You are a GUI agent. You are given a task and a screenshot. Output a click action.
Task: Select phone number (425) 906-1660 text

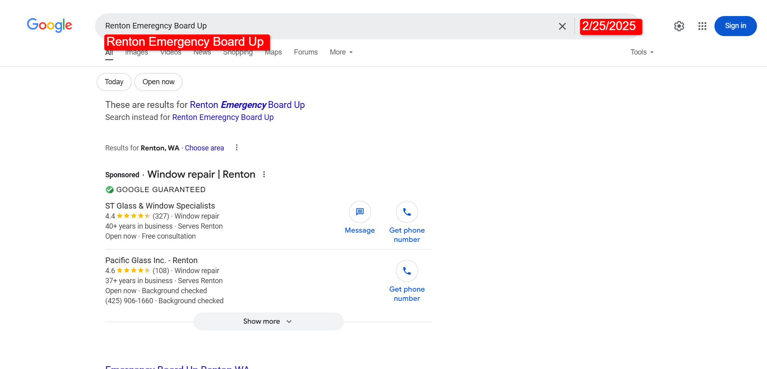pyautogui.click(x=129, y=301)
